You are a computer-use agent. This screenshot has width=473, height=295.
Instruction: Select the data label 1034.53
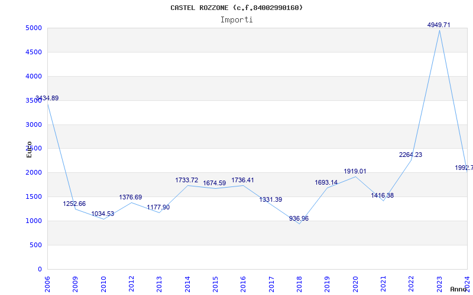102,214
